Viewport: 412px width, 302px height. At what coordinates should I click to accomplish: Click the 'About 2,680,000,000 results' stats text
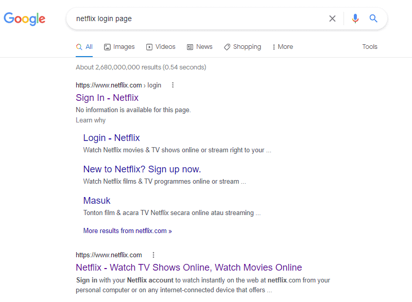click(x=141, y=67)
